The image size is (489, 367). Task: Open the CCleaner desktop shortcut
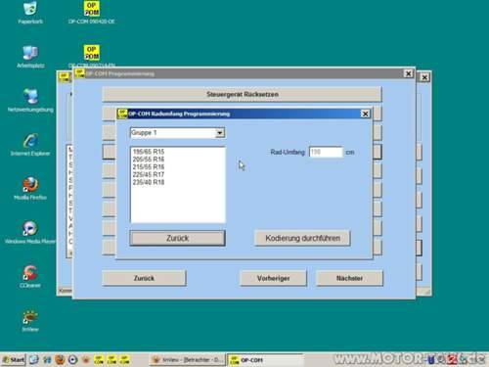click(x=30, y=276)
